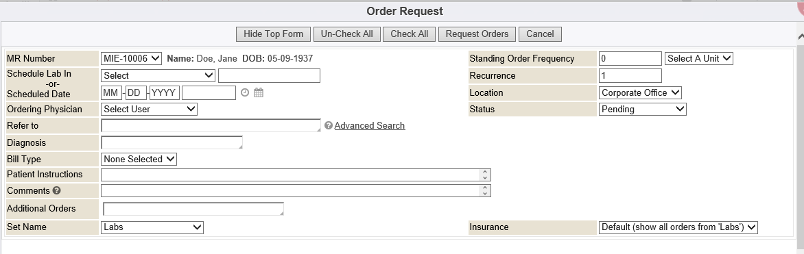Screen dimensions: 804x254
Task: Click the help icon next to Comments
Action: coord(56,190)
